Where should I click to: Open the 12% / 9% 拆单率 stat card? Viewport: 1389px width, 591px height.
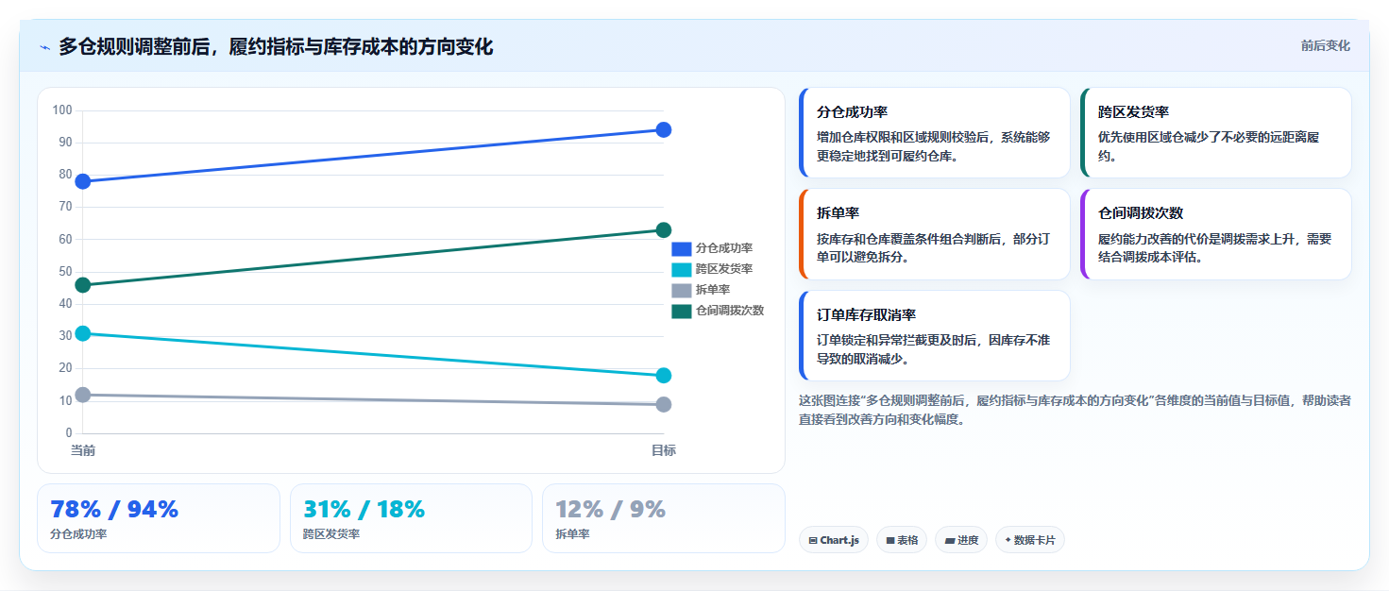coord(664,518)
